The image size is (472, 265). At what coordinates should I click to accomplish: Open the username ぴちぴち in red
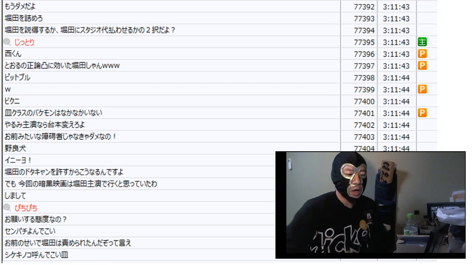tap(26, 208)
